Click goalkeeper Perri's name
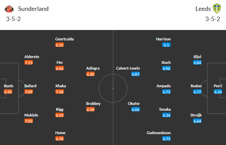226x145 pixels. [x=218, y=86]
